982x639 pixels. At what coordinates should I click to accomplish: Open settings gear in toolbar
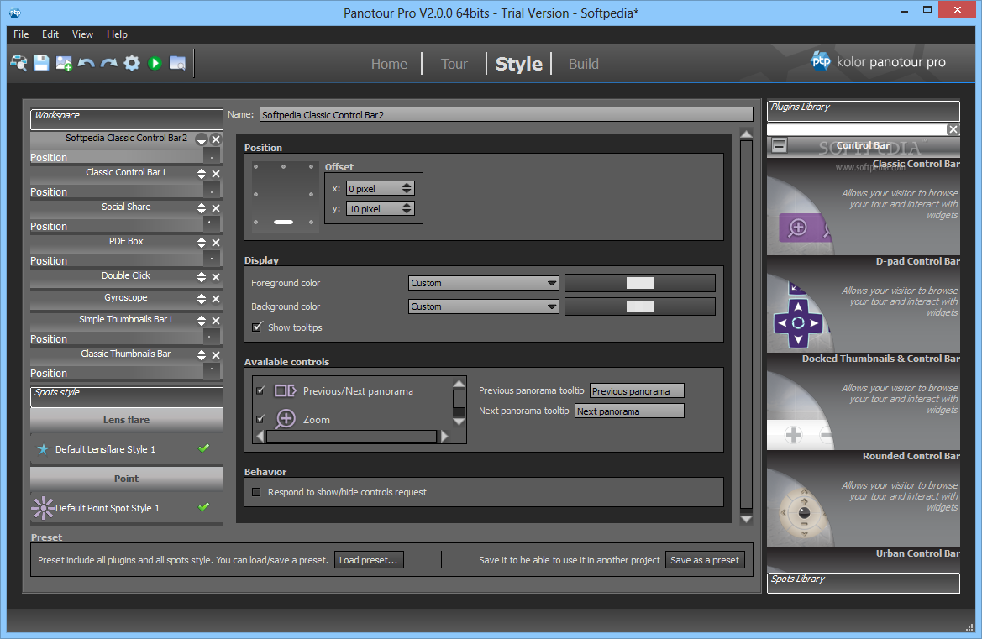132,63
